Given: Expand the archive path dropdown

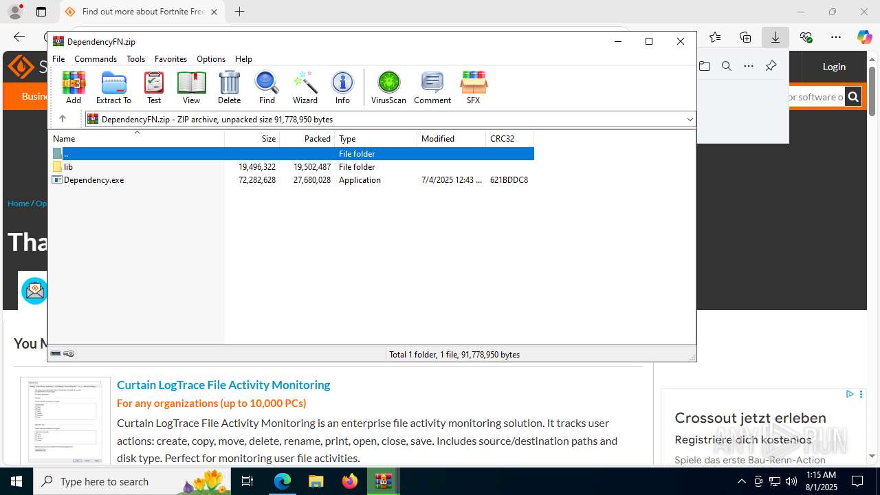Looking at the screenshot, I should 690,120.
